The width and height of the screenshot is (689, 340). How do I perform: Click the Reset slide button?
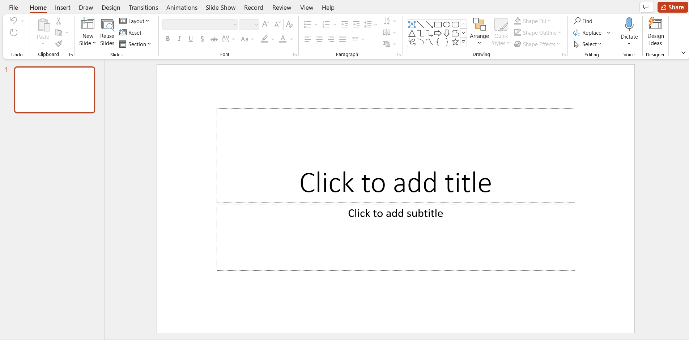pyautogui.click(x=131, y=33)
